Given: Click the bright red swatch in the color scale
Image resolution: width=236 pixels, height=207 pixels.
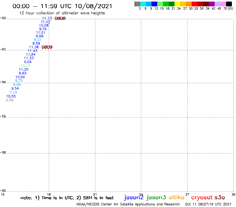Looking at the screenshot, I should pos(195,4).
